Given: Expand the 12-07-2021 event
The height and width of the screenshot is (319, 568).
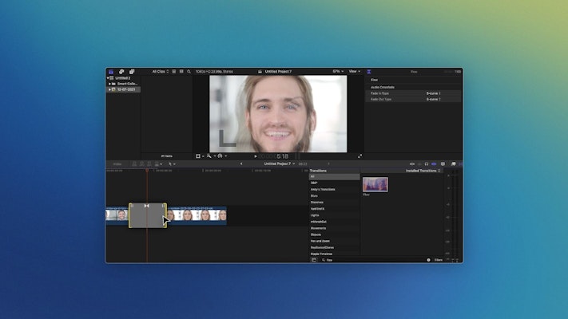Looking at the screenshot, I should tap(110, 89).
